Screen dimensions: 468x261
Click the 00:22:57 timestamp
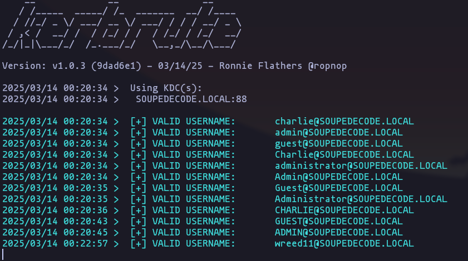pos(86,243)
